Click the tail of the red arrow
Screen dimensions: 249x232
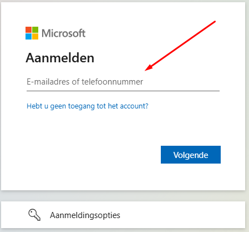click(x=215, y=22)
